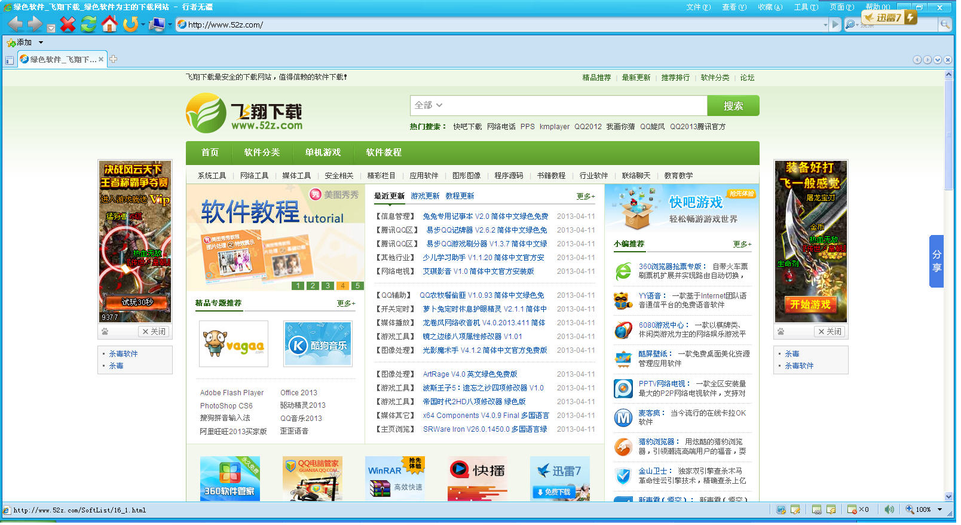Click the green refresh icon

click(88, 25)
